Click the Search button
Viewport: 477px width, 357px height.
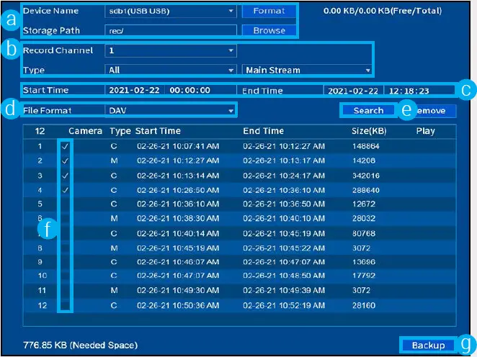pos(368,111)
